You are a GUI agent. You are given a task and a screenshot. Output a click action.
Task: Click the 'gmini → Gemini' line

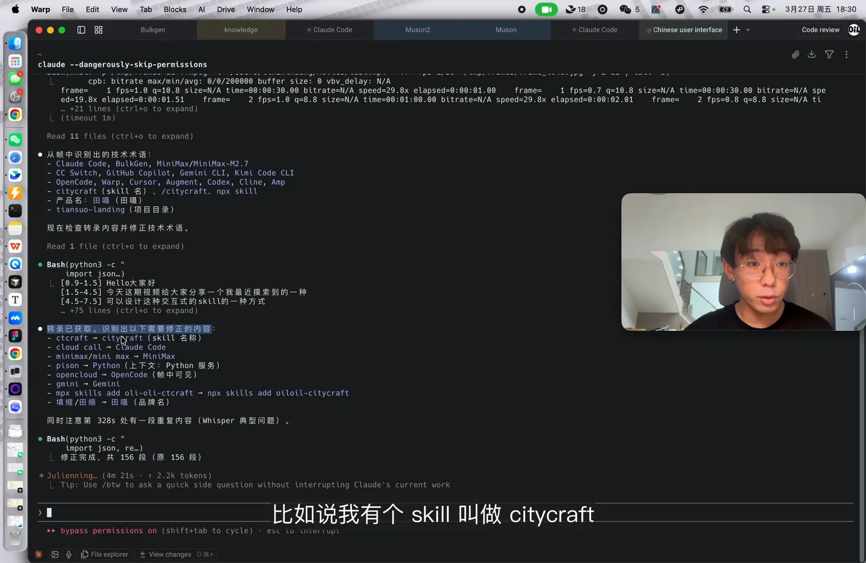[x=83, y=384]
